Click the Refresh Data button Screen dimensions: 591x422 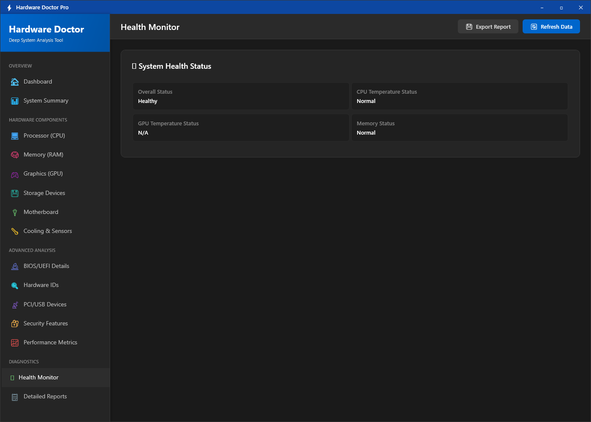[x=551, y=27]
